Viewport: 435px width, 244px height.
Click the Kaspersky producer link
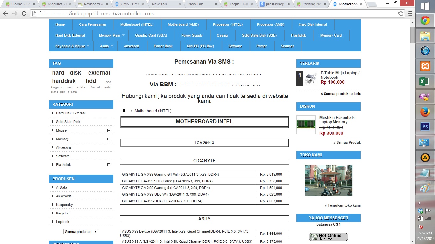tap(64, 205)
